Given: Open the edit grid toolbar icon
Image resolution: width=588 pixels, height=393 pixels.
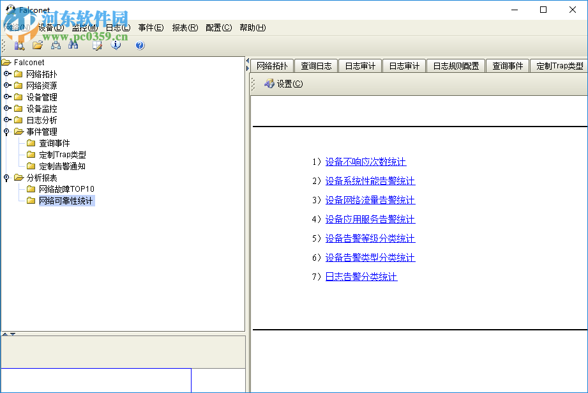Looking at the screenshot, I should click(96, 45).
